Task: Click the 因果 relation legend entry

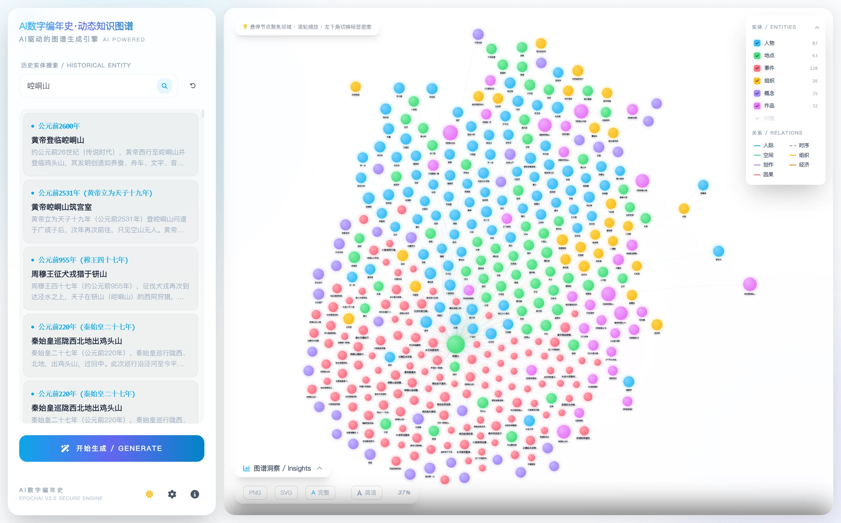Action: [764, 174]
